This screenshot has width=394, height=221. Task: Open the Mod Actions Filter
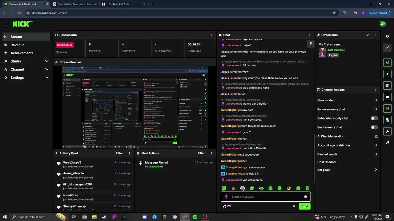pos(201,153)
